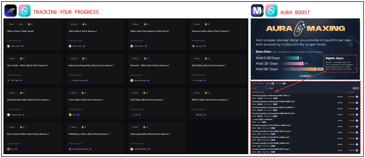
Task: Select the Points tab in Merkl
Action: [270, 84]
